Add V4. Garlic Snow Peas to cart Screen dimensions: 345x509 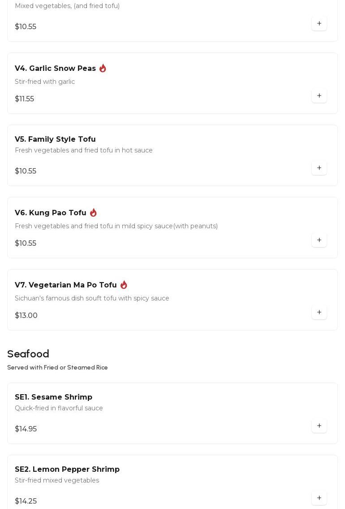(x=319, y=96)
